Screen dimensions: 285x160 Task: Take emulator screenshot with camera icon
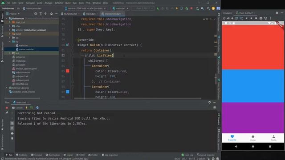[x=261, y=18]
